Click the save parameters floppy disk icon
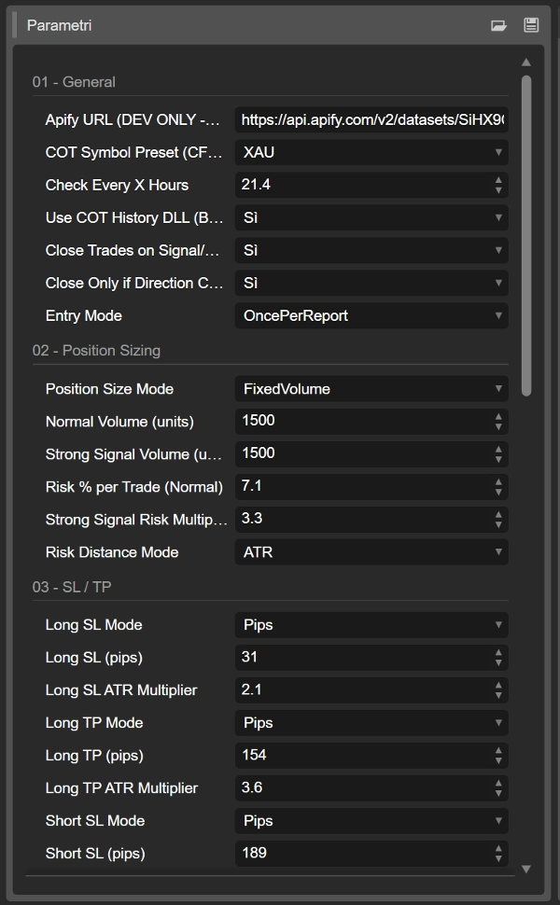 tap(531, 26)
